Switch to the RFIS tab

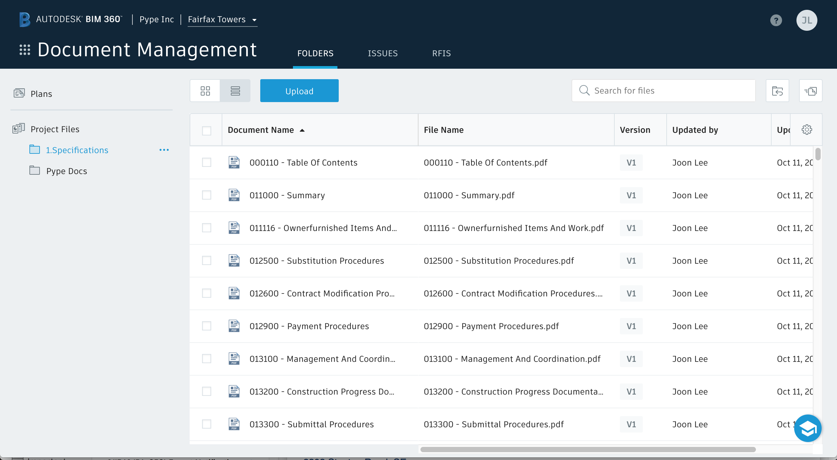441,53
